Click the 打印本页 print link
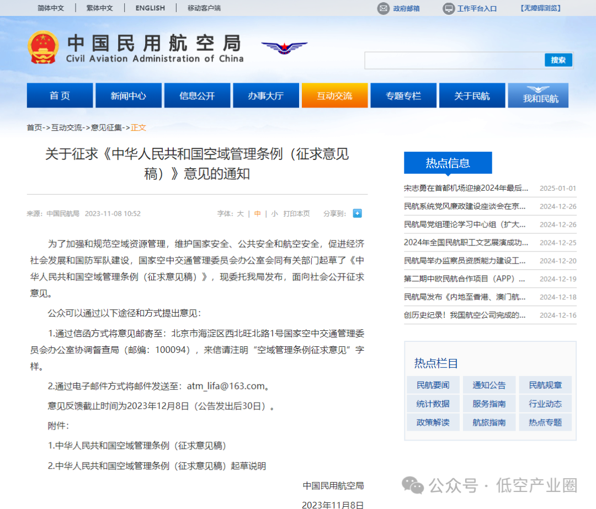596x509 pixels. point(296,213)
